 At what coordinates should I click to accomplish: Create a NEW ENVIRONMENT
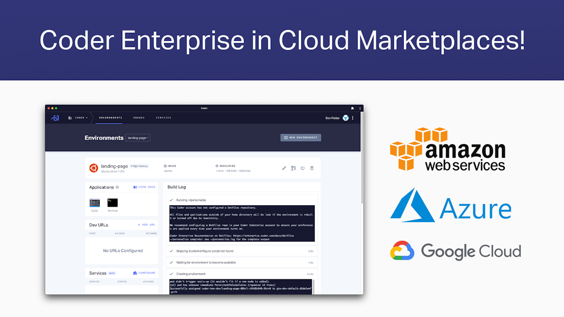(x=300, y=137)
